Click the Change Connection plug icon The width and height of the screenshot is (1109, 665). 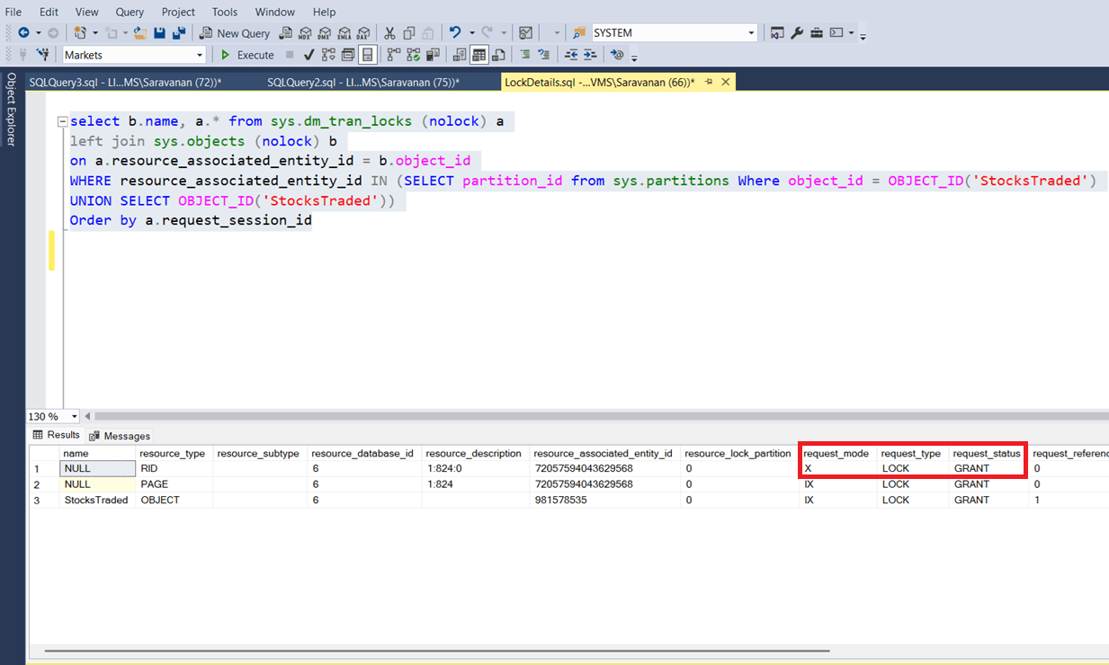pyautogui.click(x=41, y=55)
